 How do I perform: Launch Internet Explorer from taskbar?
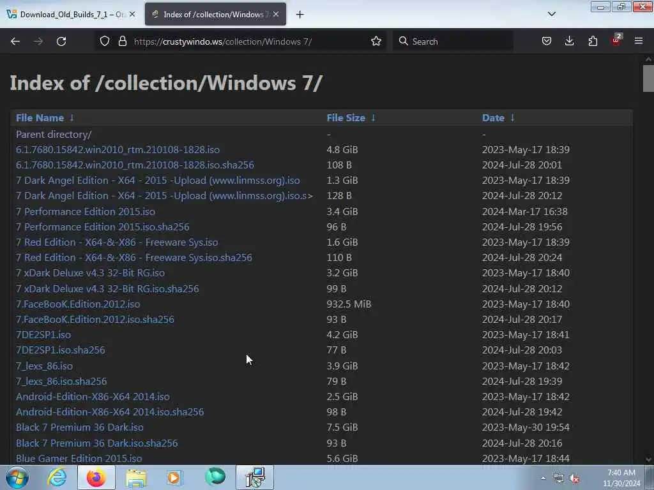56,477
